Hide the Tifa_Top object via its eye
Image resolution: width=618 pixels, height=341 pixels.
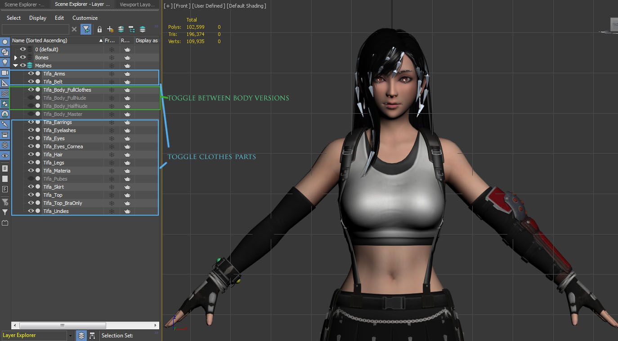coord(31,195)
